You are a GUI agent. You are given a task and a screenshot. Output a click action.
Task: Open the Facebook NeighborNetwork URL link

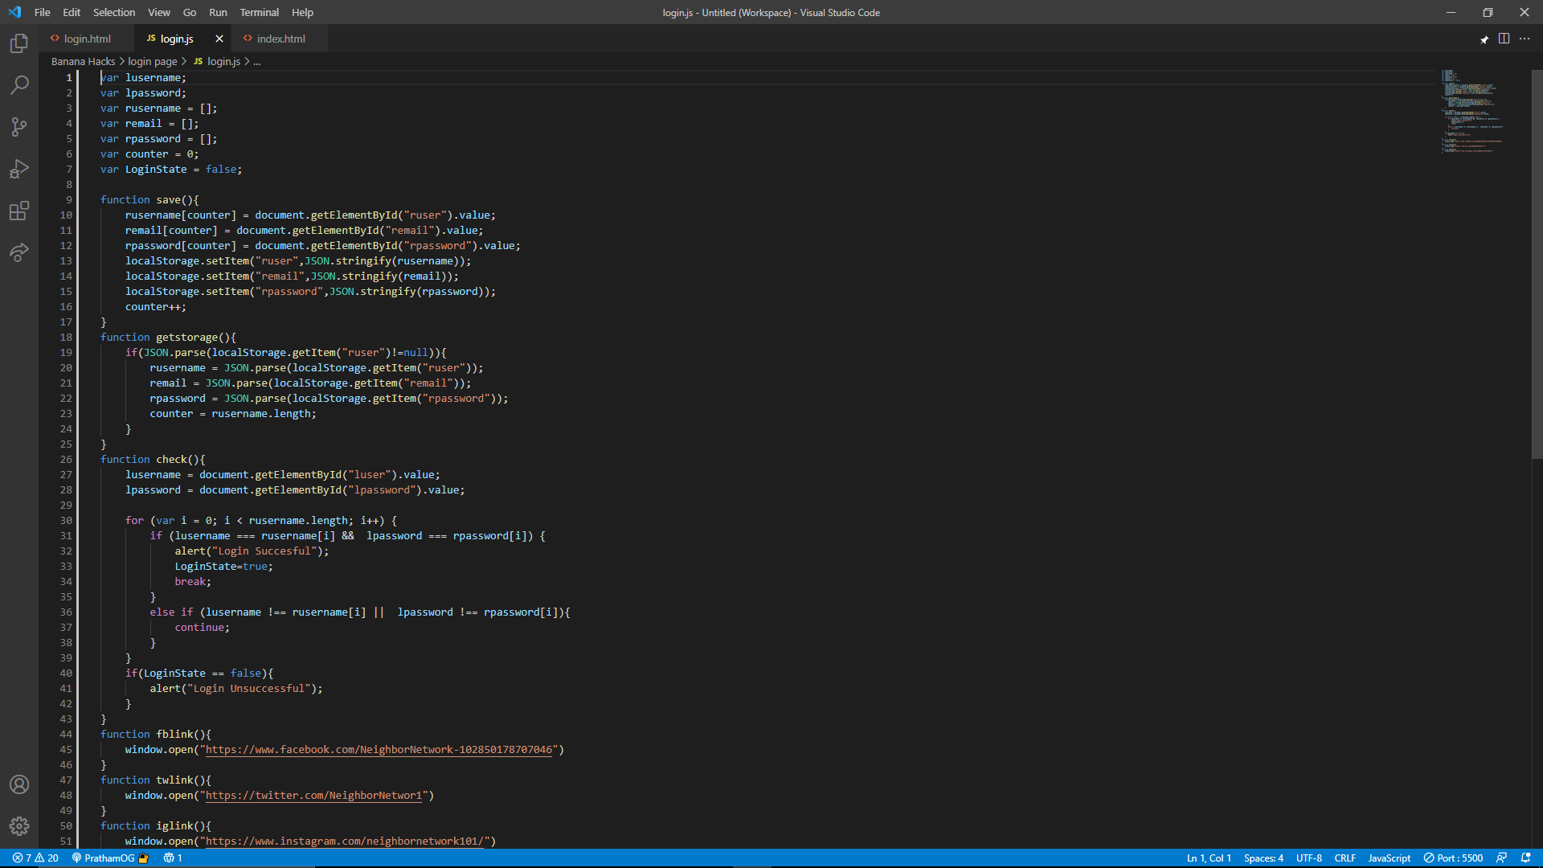click(x=379, y=750)
